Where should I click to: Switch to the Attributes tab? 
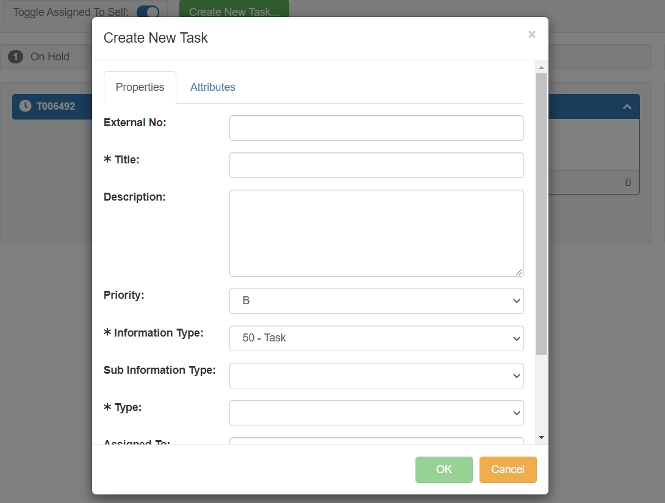click(212, 87)
